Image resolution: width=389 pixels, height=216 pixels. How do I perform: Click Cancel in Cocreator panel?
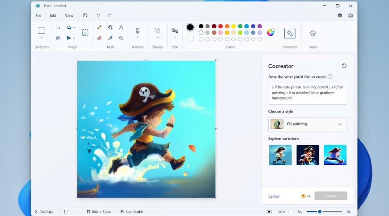coord(274,196)
